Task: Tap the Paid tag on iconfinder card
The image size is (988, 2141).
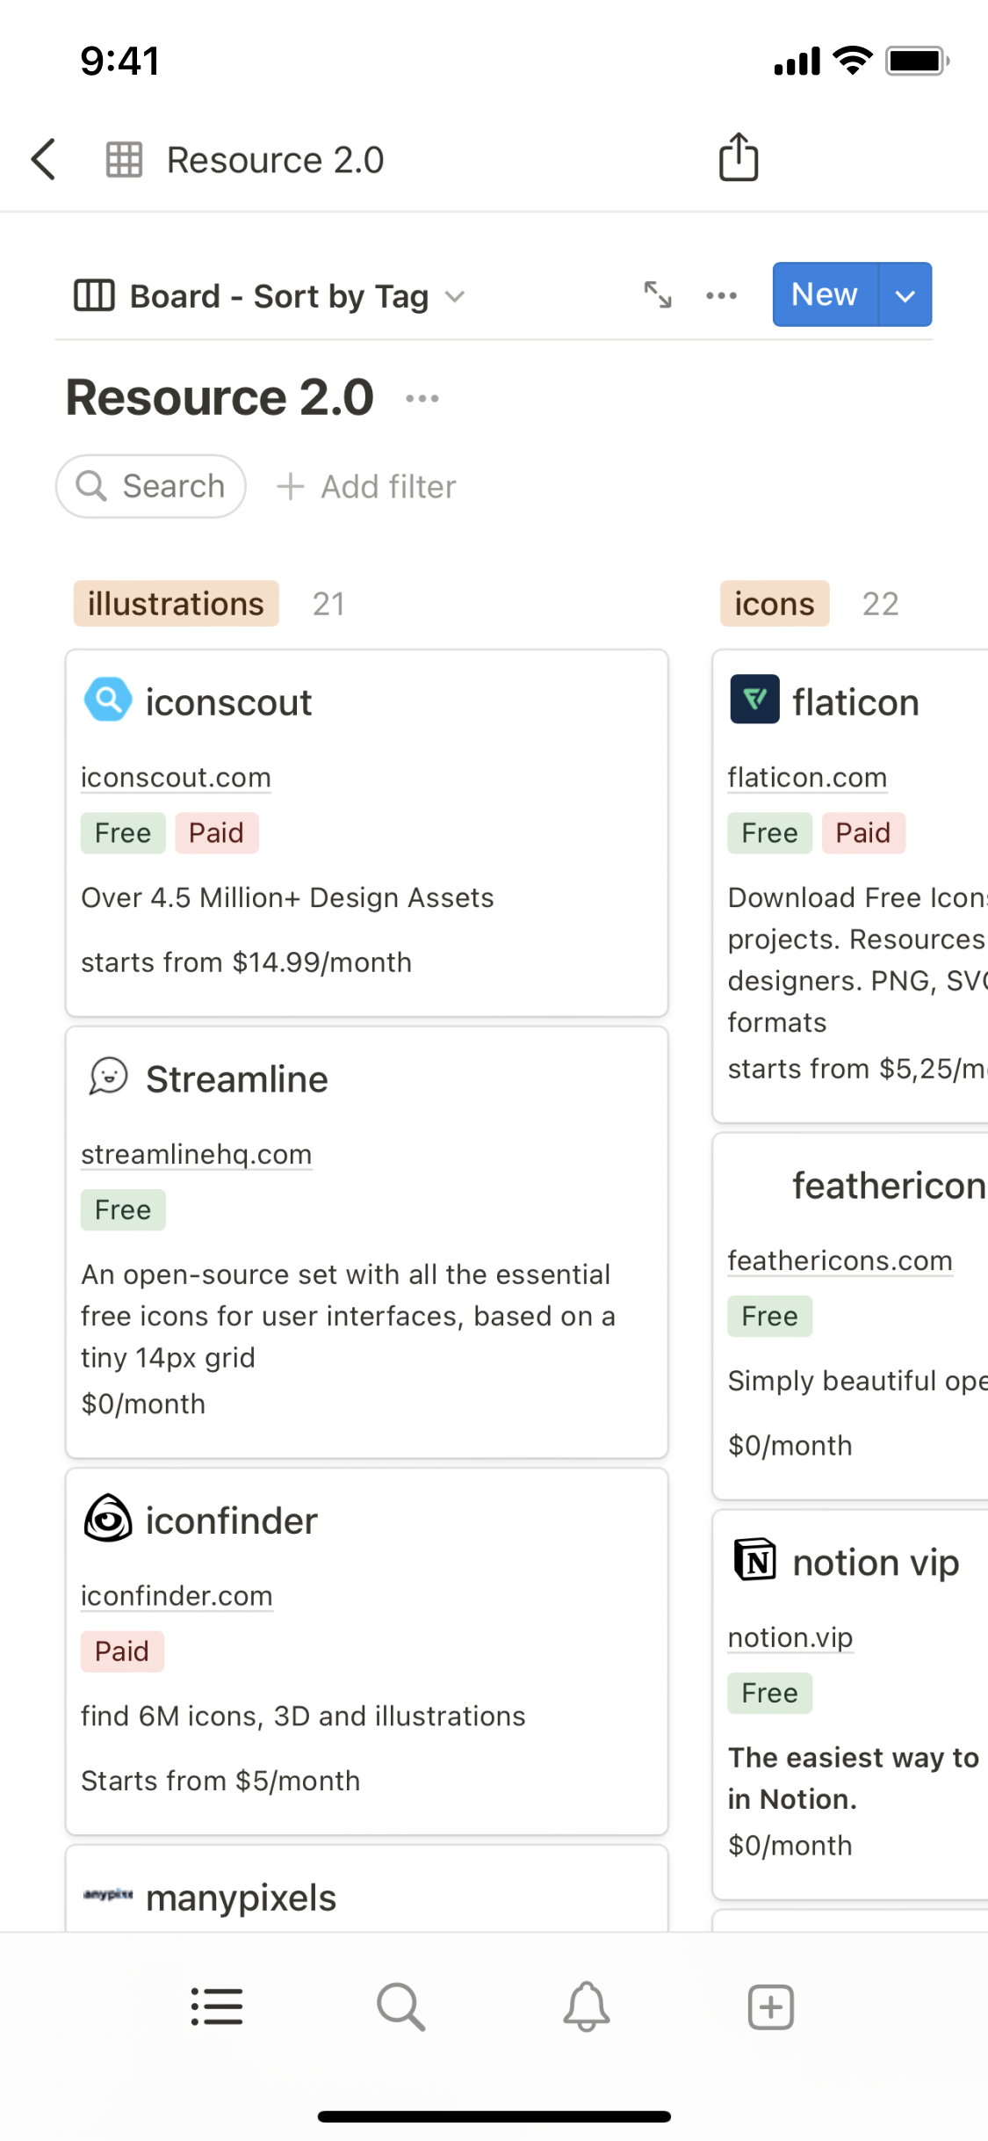Action: click(x=122, y=1651)
